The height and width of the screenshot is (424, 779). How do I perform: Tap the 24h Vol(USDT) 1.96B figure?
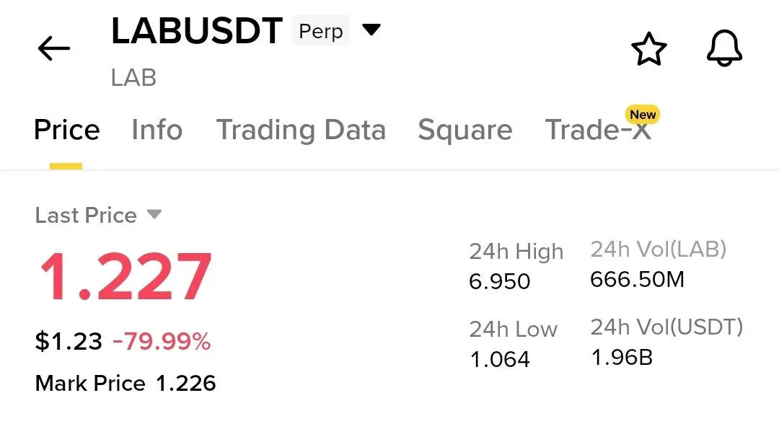click(x=622, y=358)
